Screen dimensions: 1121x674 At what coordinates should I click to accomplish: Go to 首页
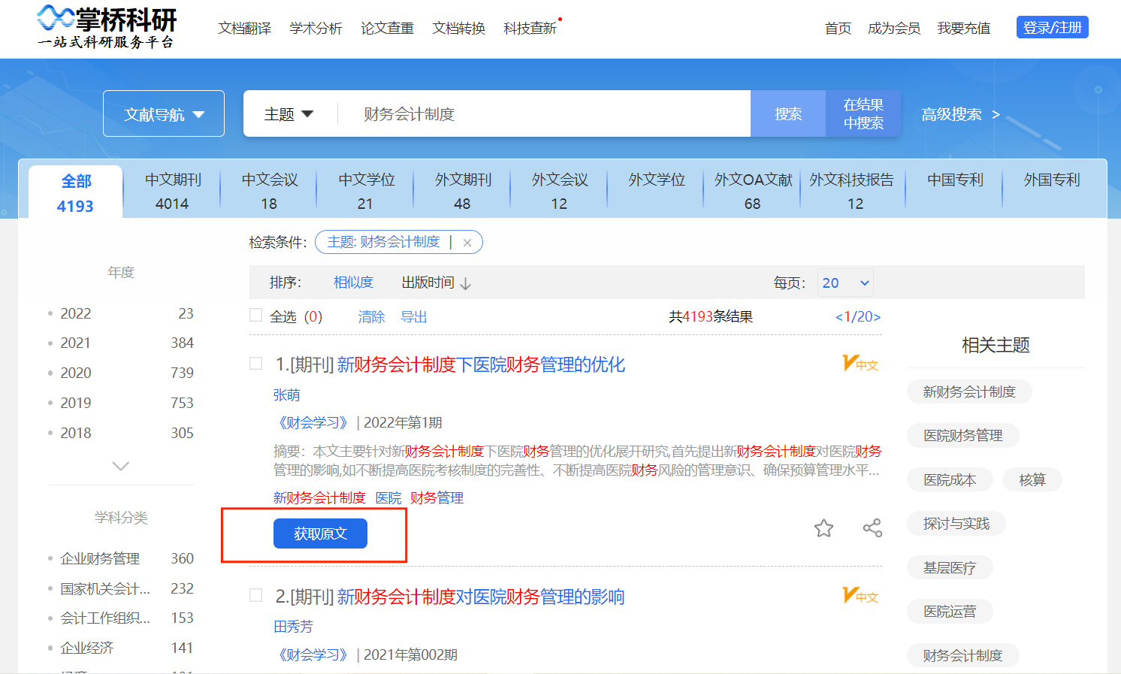[x=838, y=28]
